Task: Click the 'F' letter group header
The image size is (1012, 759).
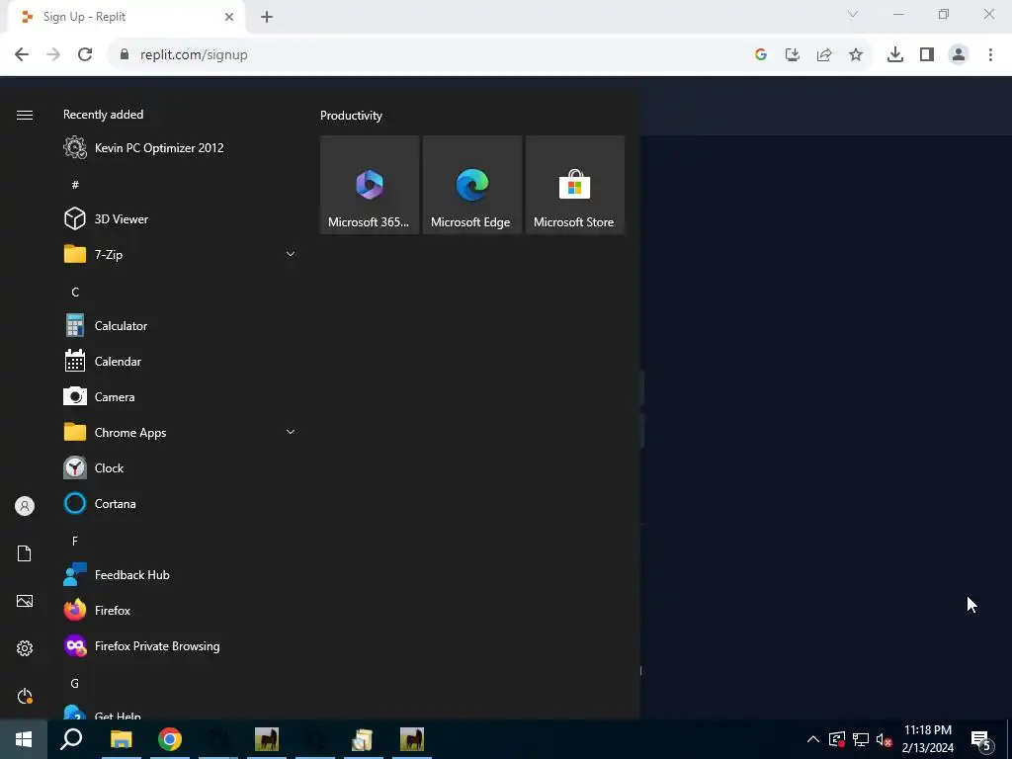Action: tap(75, 541)
